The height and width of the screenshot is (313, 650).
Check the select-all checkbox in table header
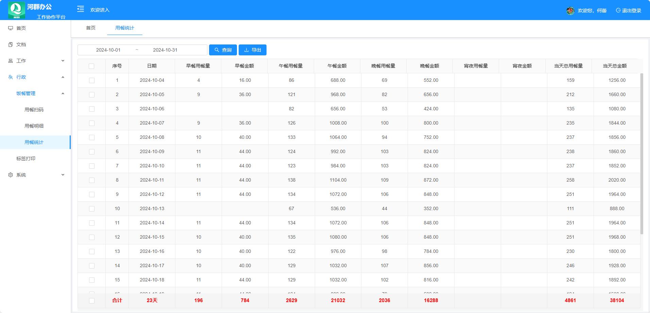91,66
